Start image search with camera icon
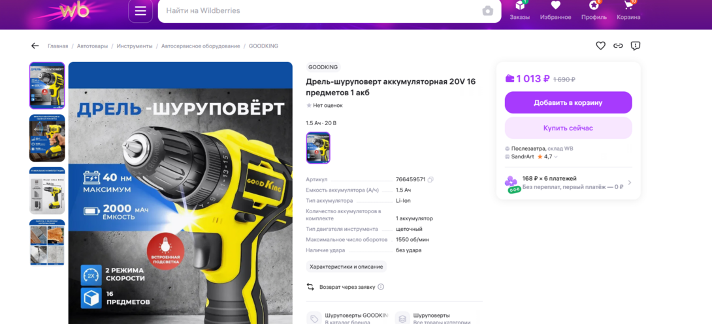The image size is (712, 324). coord(488,11)
